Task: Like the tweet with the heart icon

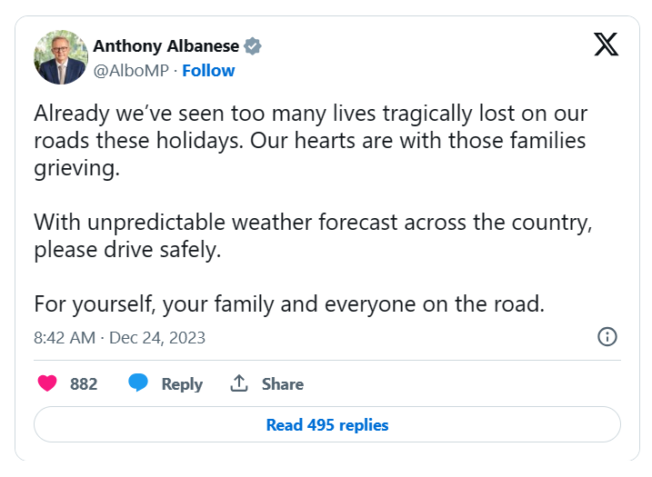Action: click(47, 383)
